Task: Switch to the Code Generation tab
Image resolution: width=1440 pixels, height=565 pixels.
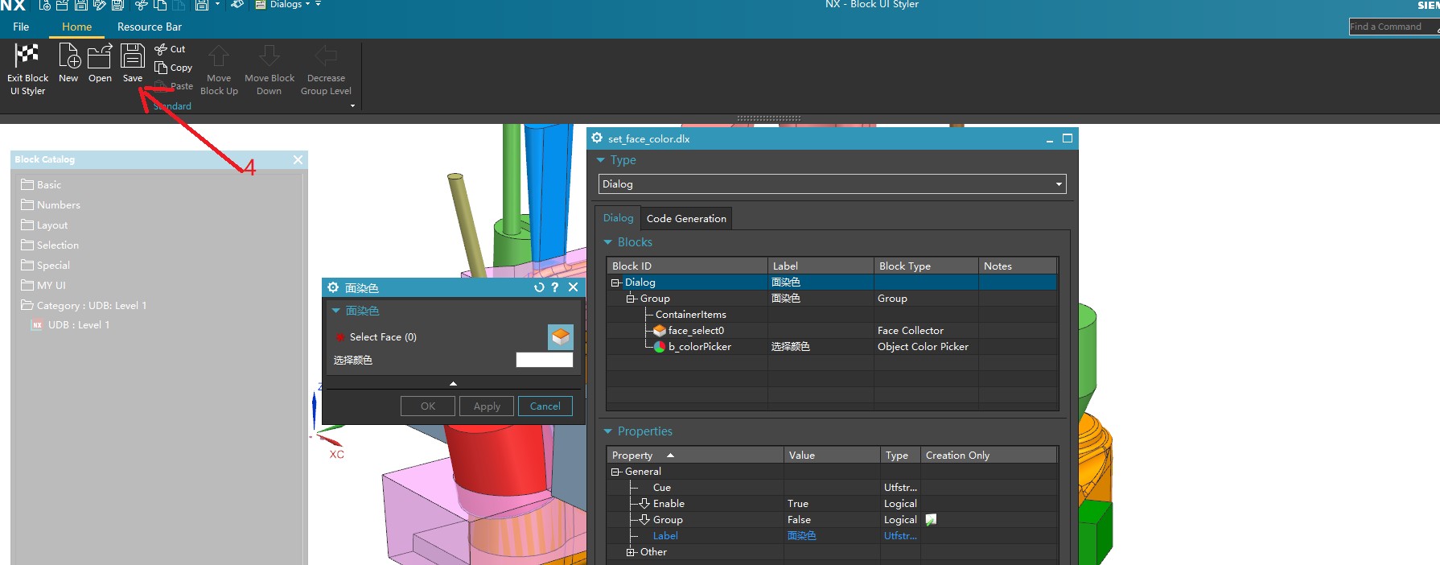Action: click(x=685, y=219)
